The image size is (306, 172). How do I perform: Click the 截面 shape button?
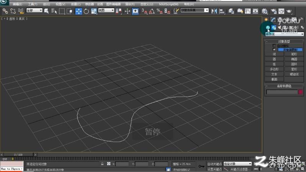click(x=275, y=79)
